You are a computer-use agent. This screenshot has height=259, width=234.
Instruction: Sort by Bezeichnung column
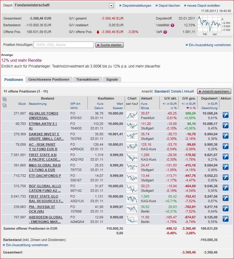tap(37, 104)
